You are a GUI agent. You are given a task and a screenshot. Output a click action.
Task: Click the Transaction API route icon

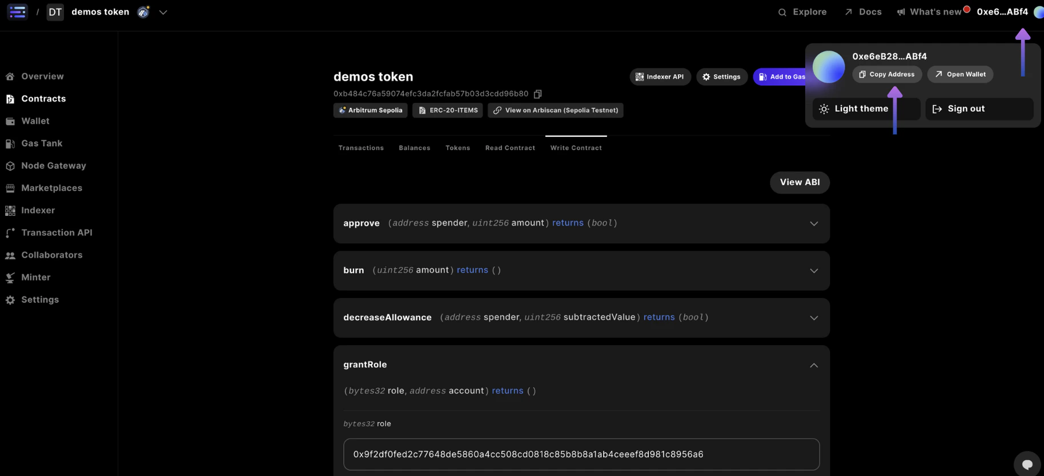(x=10, y=233)
